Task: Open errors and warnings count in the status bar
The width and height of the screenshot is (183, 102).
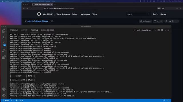Action: (19, 101)
